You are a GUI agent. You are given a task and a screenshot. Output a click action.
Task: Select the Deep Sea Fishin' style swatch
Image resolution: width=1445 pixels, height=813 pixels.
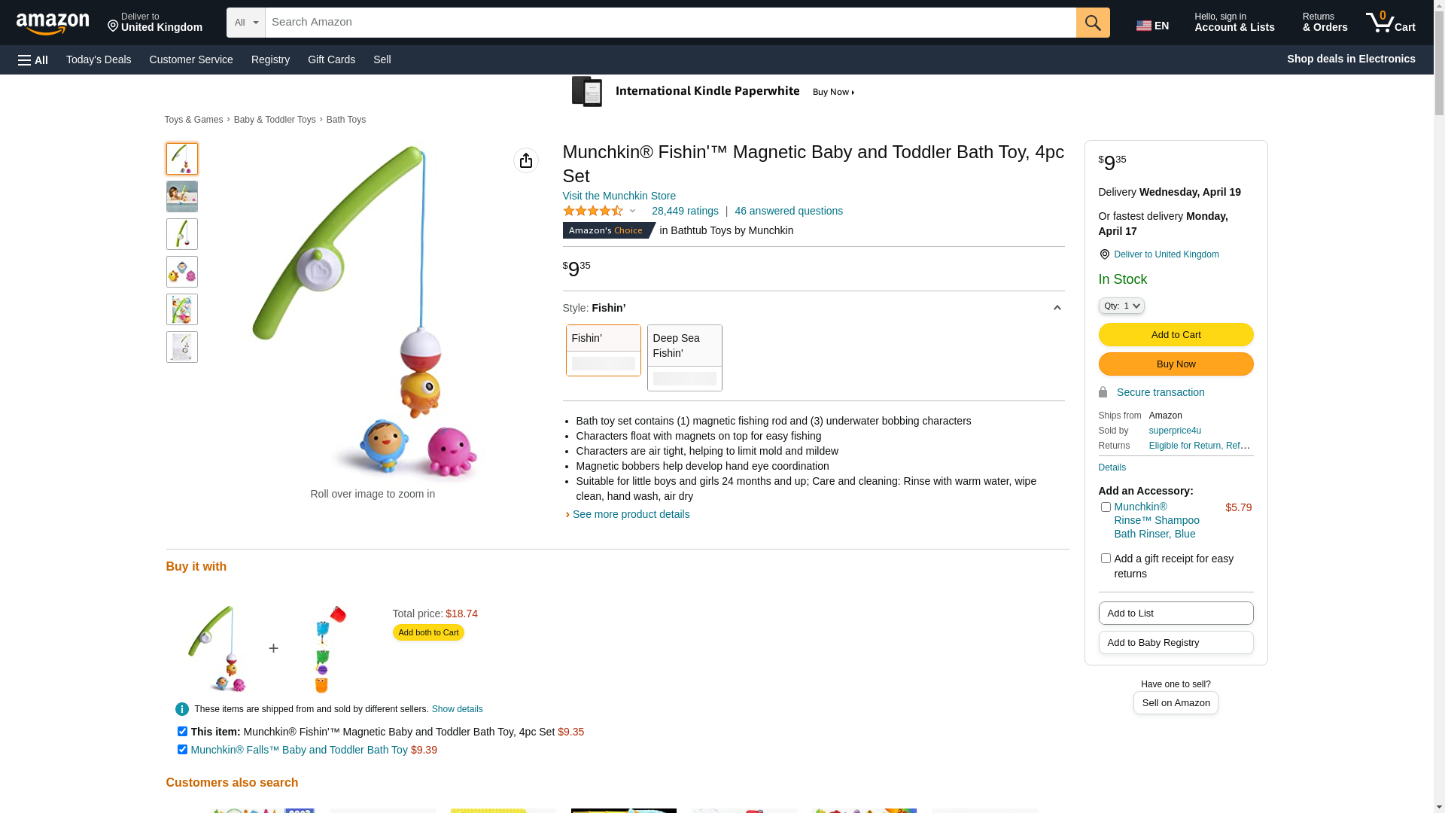tap(684, 358)
